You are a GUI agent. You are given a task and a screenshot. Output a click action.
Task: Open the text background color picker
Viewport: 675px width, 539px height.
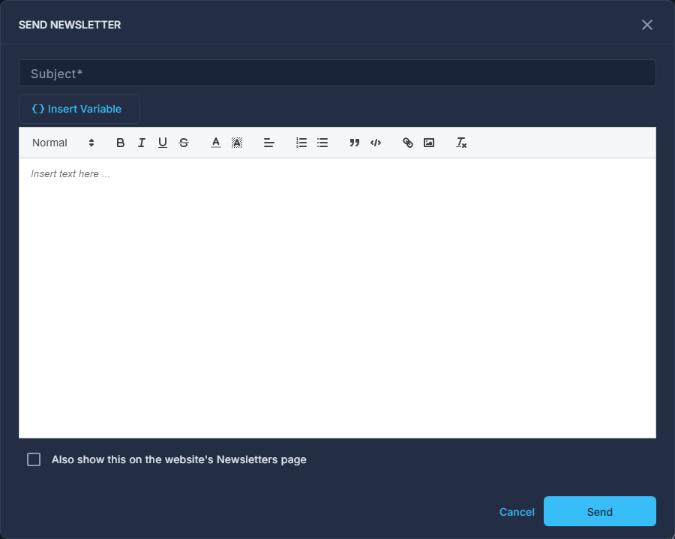237,143
